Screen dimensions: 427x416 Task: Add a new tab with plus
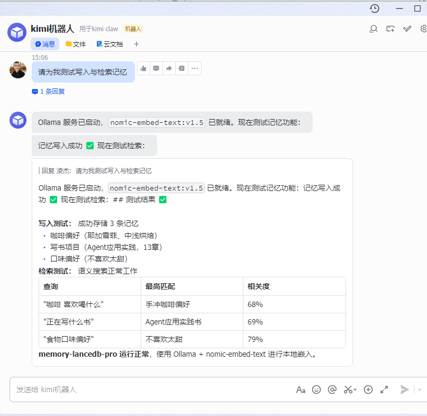point(137,44)
